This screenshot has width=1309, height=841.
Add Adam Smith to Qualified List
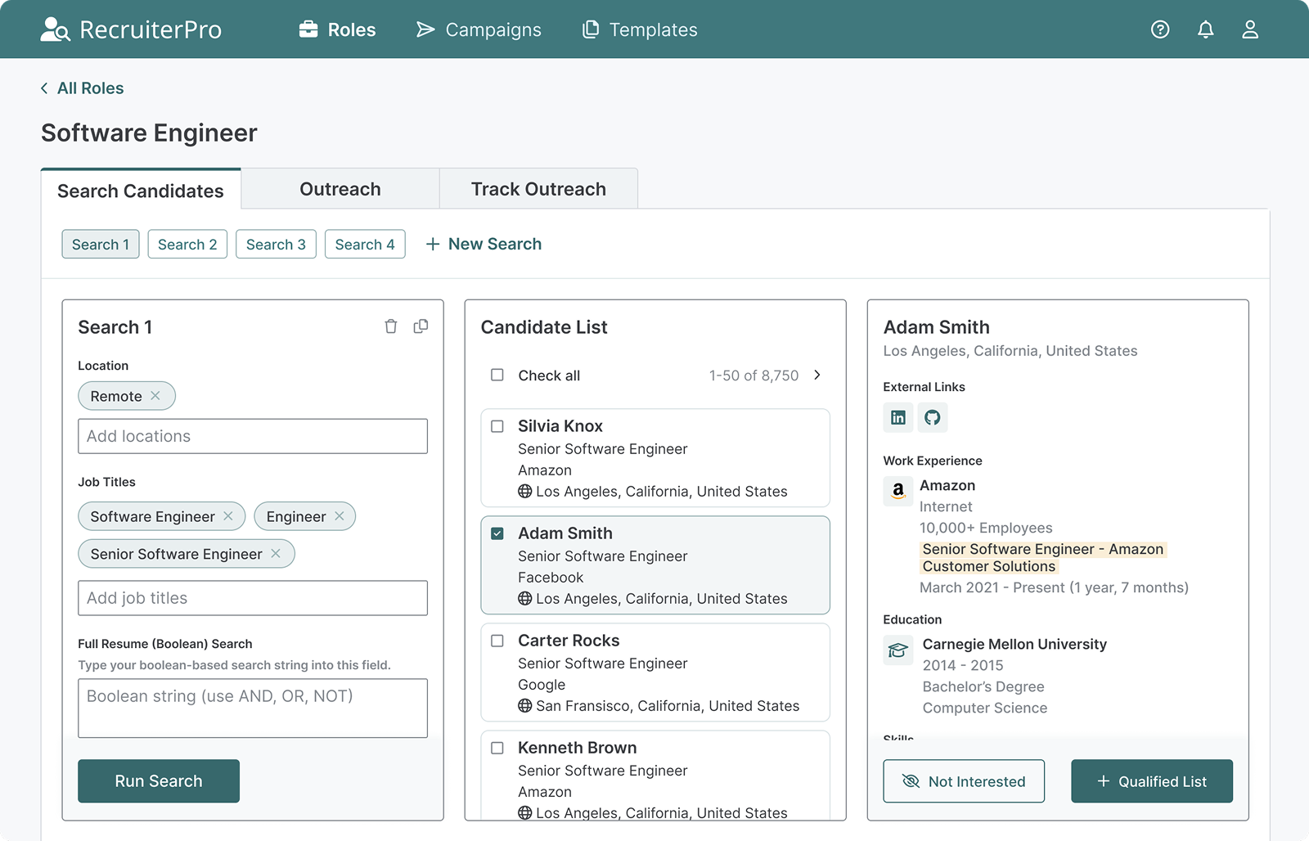coord(1151,781)
